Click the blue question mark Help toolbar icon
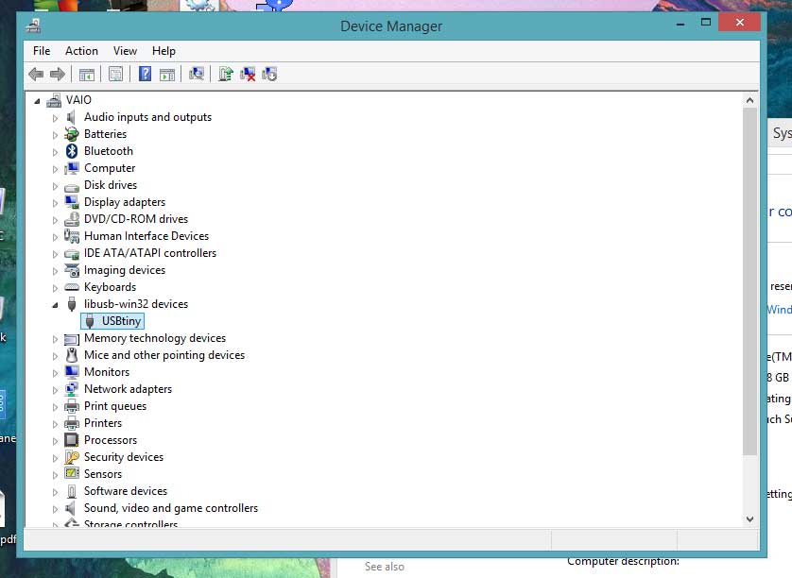 (x=145, y=75)
